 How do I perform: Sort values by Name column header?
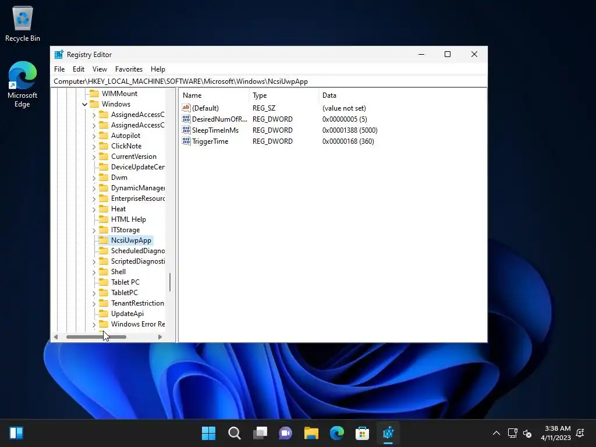pyautogui.click(x=214, y=95)
